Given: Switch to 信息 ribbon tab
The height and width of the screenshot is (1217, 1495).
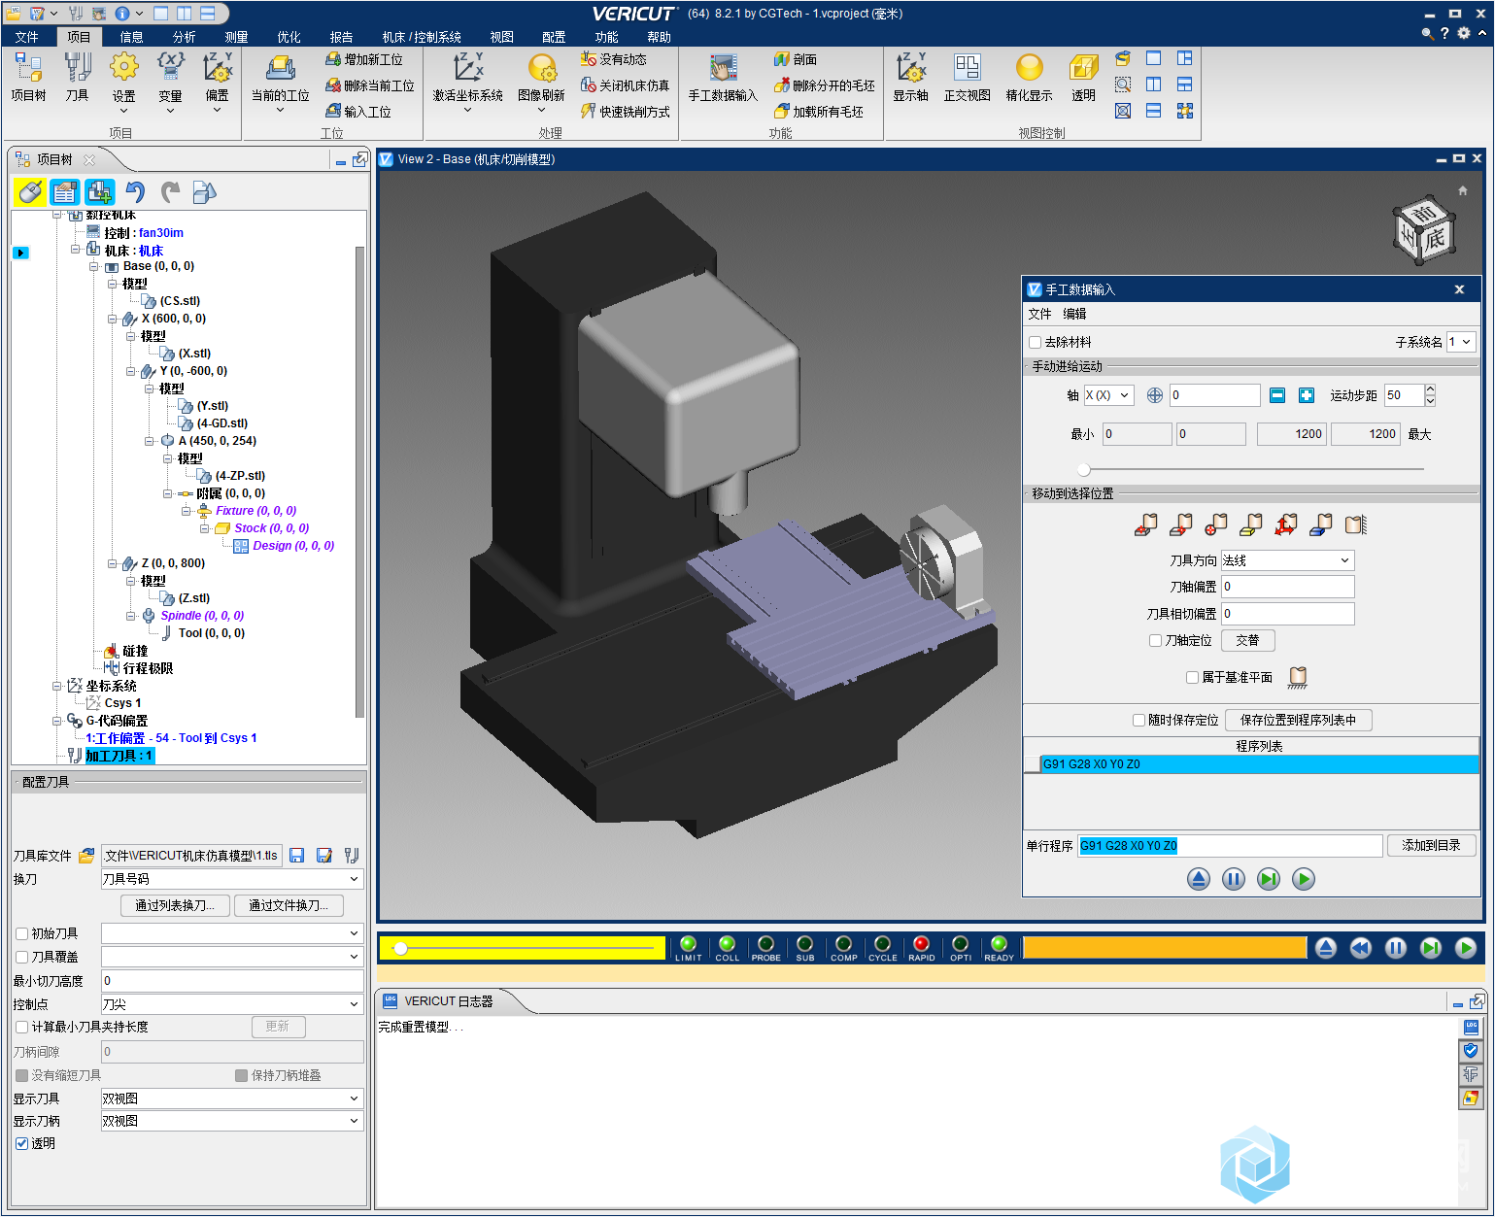Looking at the screenshot, I should coord(131,37).
